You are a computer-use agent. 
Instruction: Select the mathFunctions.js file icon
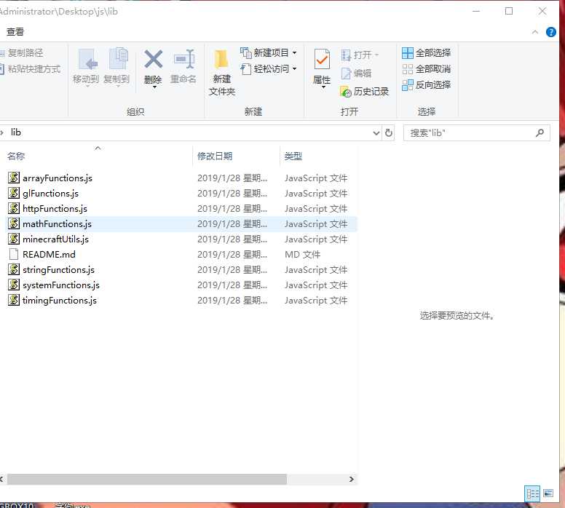tap(14, 223)
